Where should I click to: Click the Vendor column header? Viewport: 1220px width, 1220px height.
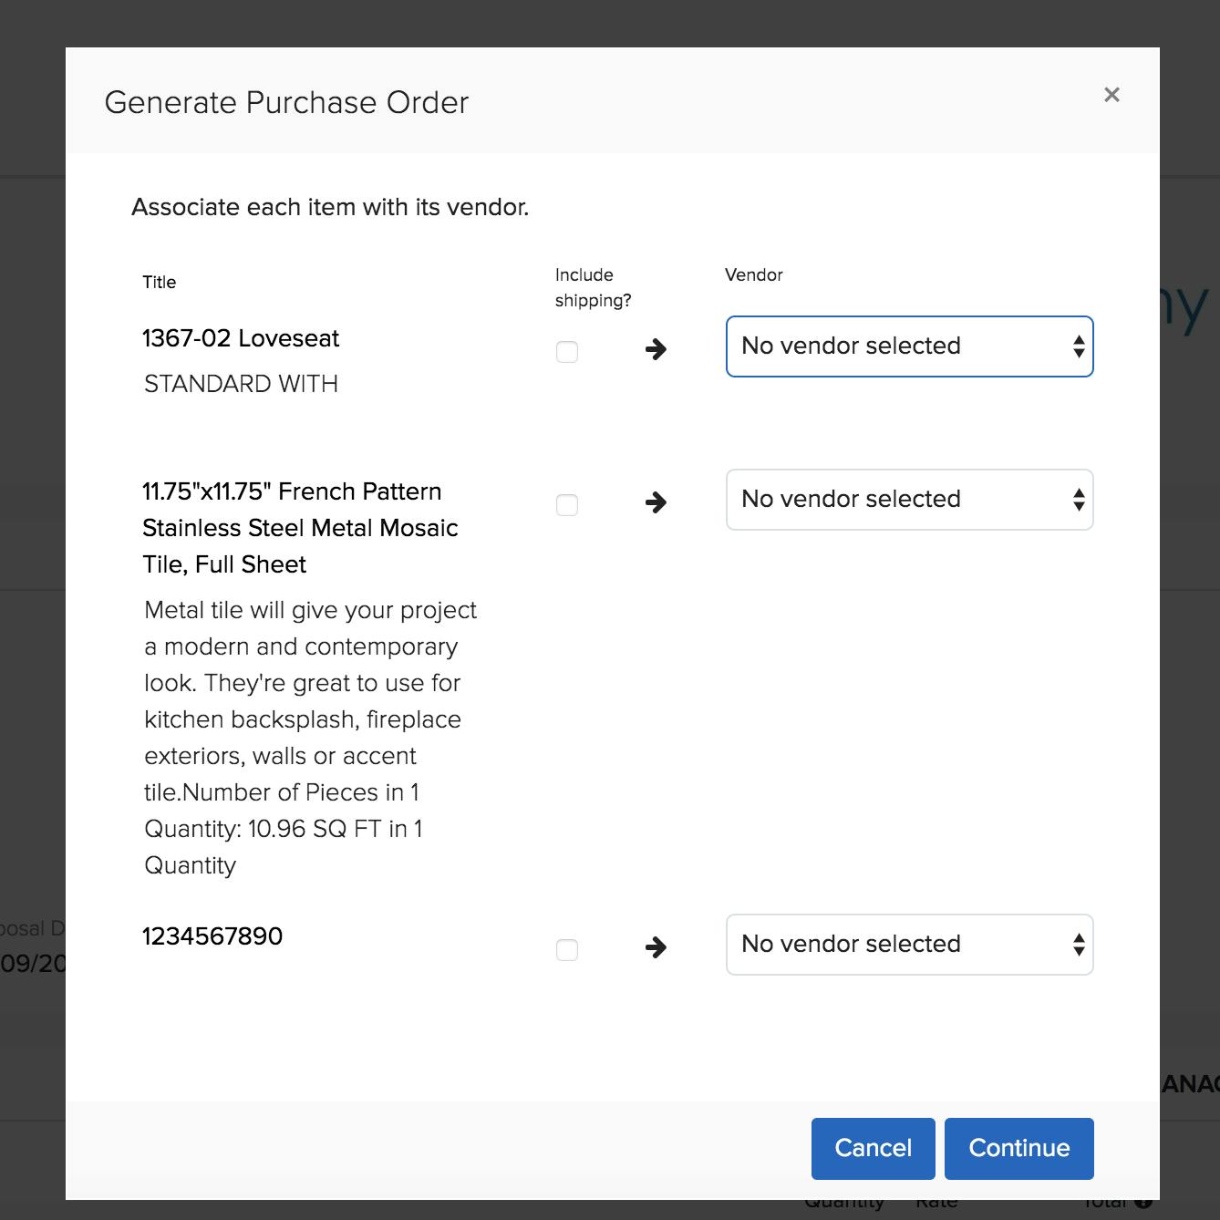click(x=754, y=274)
